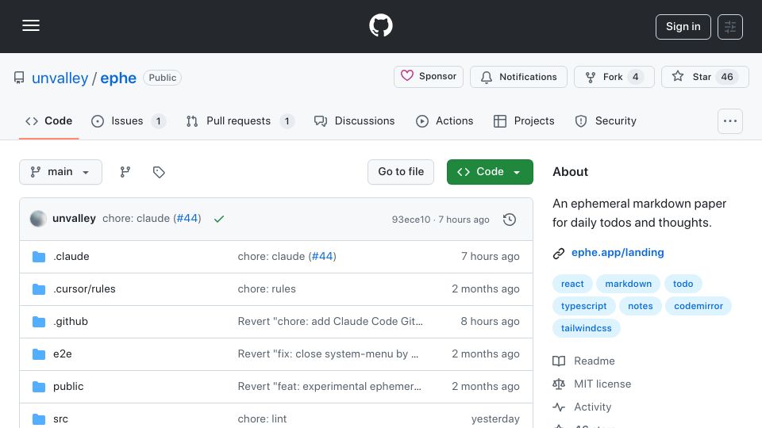Open the main branch selector dropdown
The height and width of the screenshot is (428, 762).
61,172
